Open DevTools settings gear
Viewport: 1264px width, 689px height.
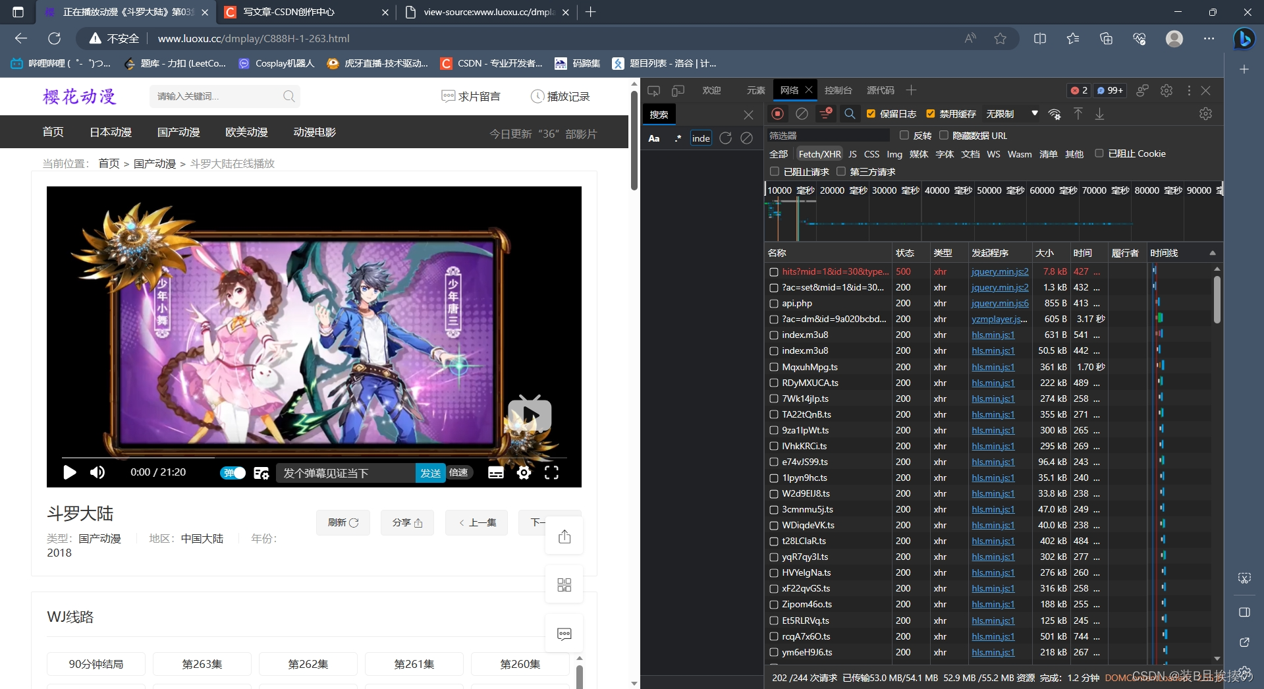coord(1167,90)
